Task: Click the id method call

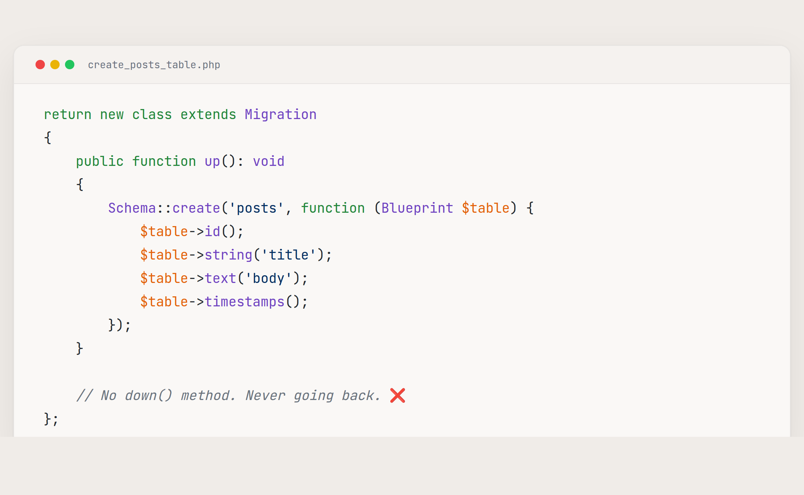Action: (212, 231)
